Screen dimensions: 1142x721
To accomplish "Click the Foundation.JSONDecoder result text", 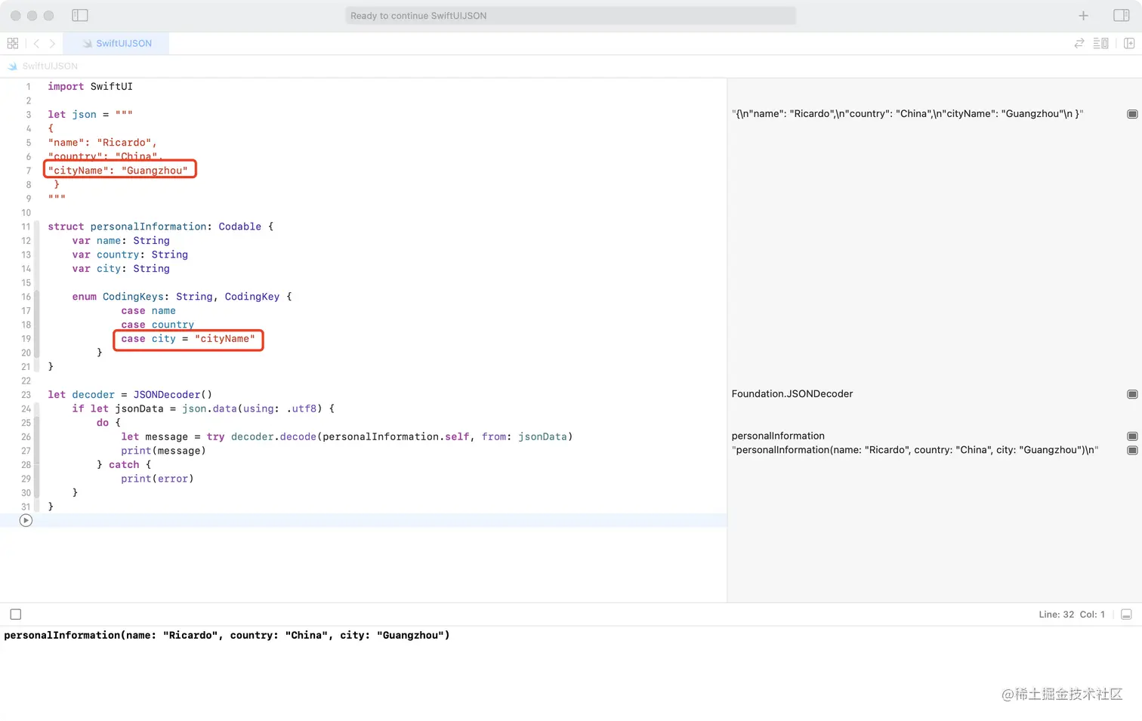I will click(x=792, y=394).
